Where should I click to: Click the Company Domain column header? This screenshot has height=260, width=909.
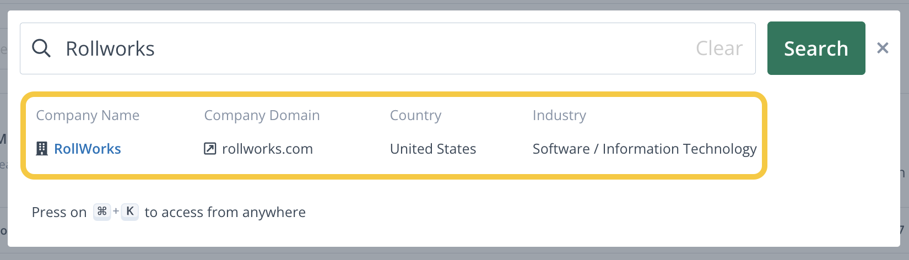coord(262,115)
